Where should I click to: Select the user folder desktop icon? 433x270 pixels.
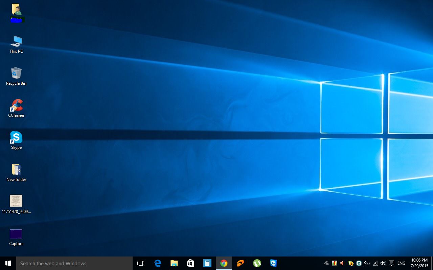coord(16,13)
